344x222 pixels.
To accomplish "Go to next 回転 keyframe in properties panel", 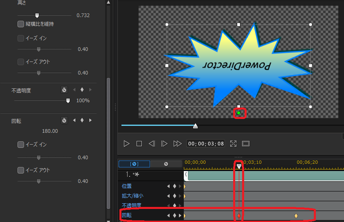I will (90, 120).
